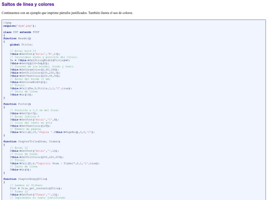The width and height of the screenshot is (267, 200).
Task: Click the Cell line containing 'Capítulo $num'
Action: 55,163
